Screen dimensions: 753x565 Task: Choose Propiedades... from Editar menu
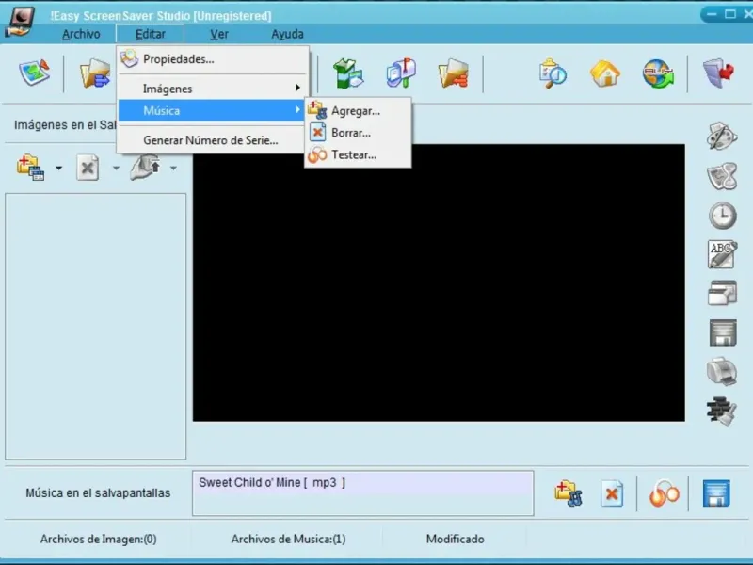213,59
